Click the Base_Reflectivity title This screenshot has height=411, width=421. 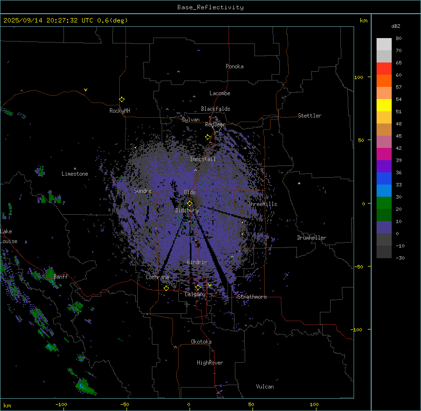(210, 7)
